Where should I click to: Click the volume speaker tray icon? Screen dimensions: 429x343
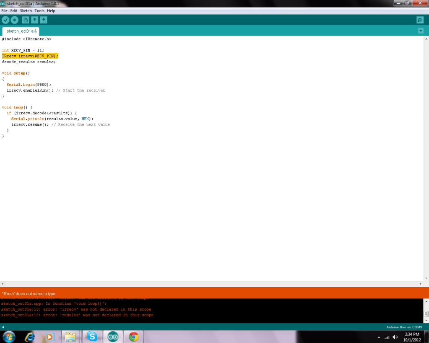(x=395, y=337)
